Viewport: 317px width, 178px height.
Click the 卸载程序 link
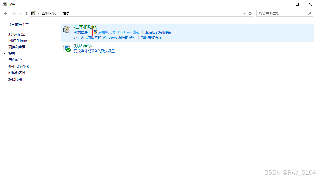coord(81,32)
